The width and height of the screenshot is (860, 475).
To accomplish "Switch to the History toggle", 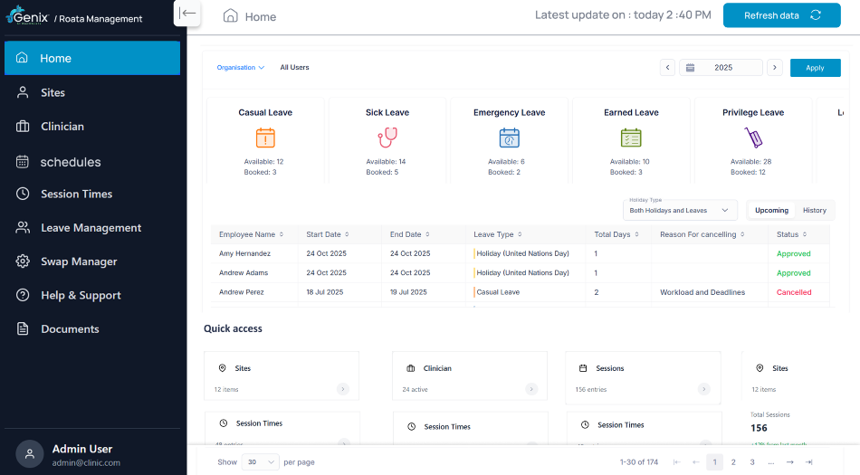I will click(x=814, y=211).
